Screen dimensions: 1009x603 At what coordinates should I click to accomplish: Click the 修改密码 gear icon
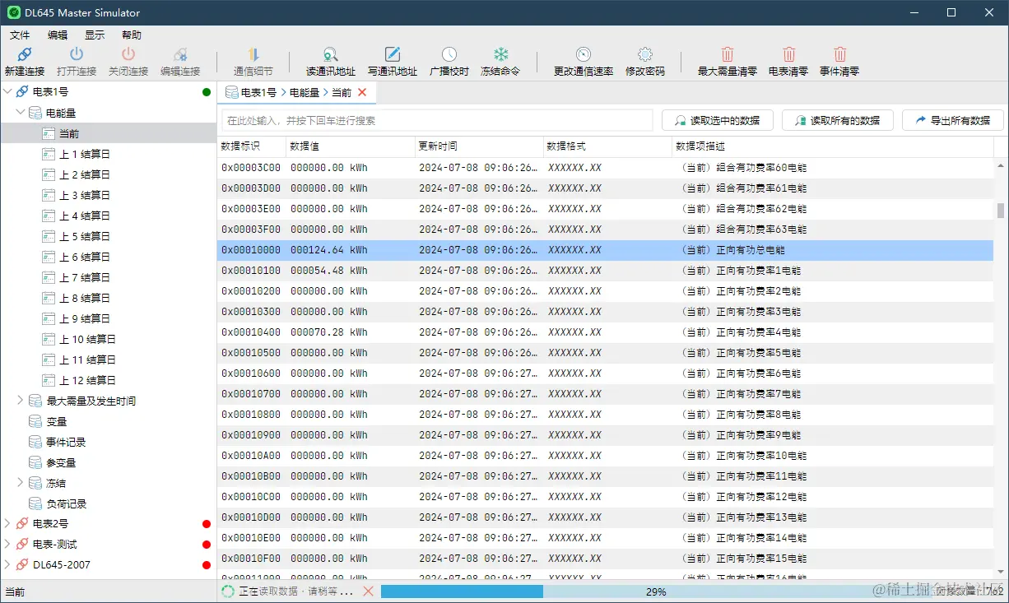click(645, 54)
